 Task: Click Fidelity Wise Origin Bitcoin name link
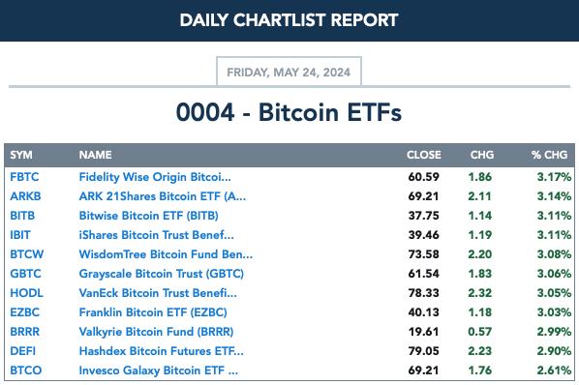click(x=155, y=177)
